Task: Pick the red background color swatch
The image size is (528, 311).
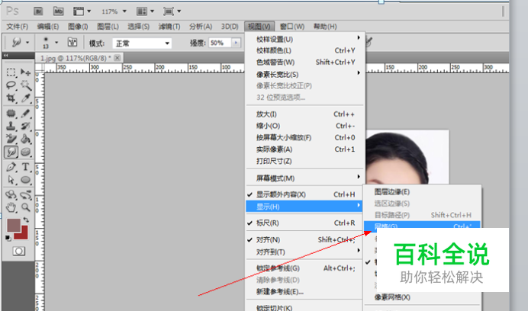Action: click(x=23, y=234)
